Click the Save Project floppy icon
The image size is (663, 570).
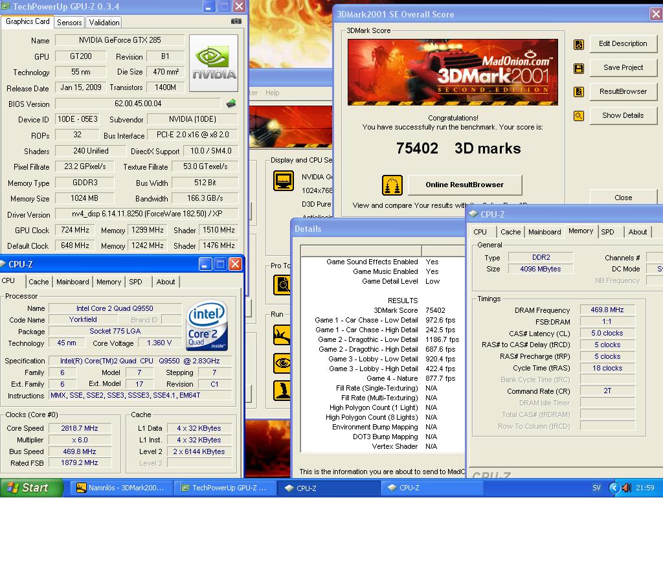[x=578, y=69]
